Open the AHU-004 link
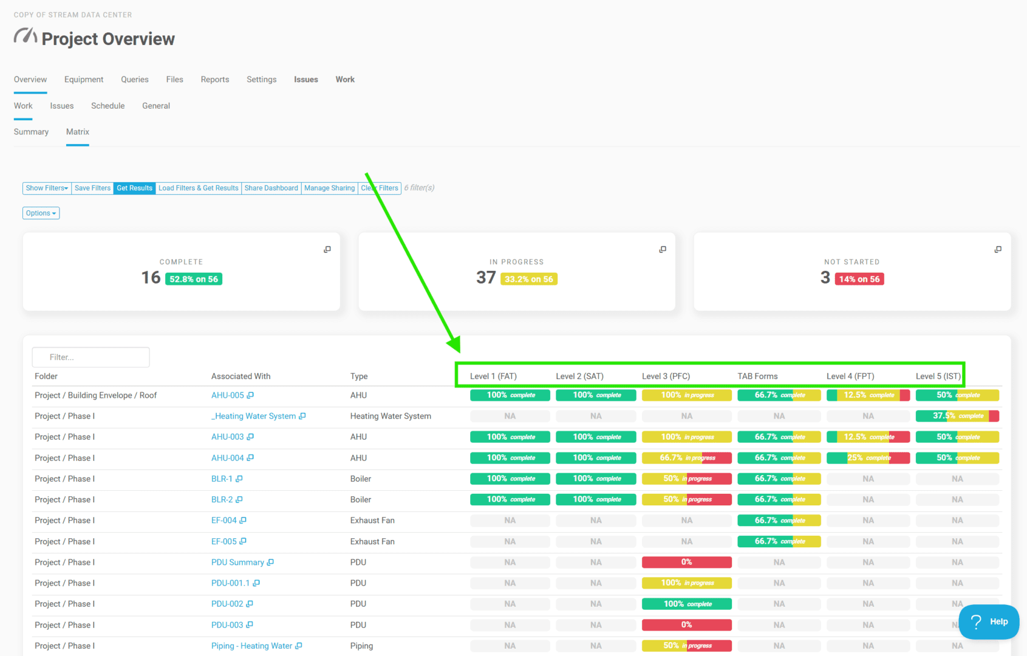This screenshot has width=1027, height=656. (x=228, y=457)
